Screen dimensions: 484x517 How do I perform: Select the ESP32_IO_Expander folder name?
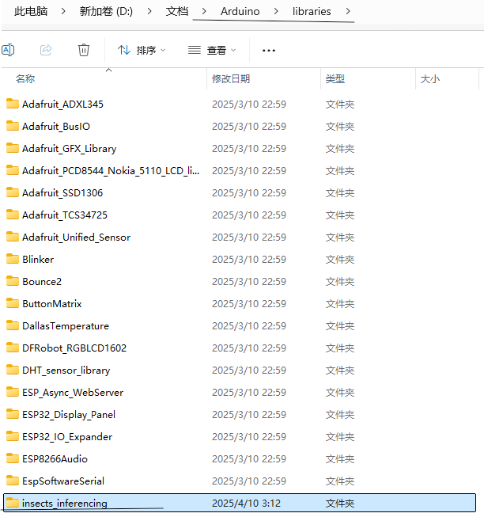click(x=67, y=437)
